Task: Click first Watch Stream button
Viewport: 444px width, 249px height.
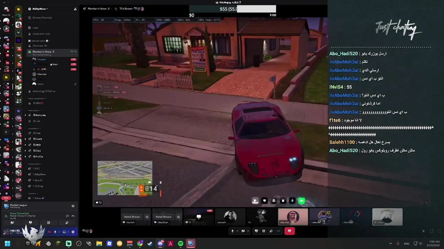Action: coord(132,217)
